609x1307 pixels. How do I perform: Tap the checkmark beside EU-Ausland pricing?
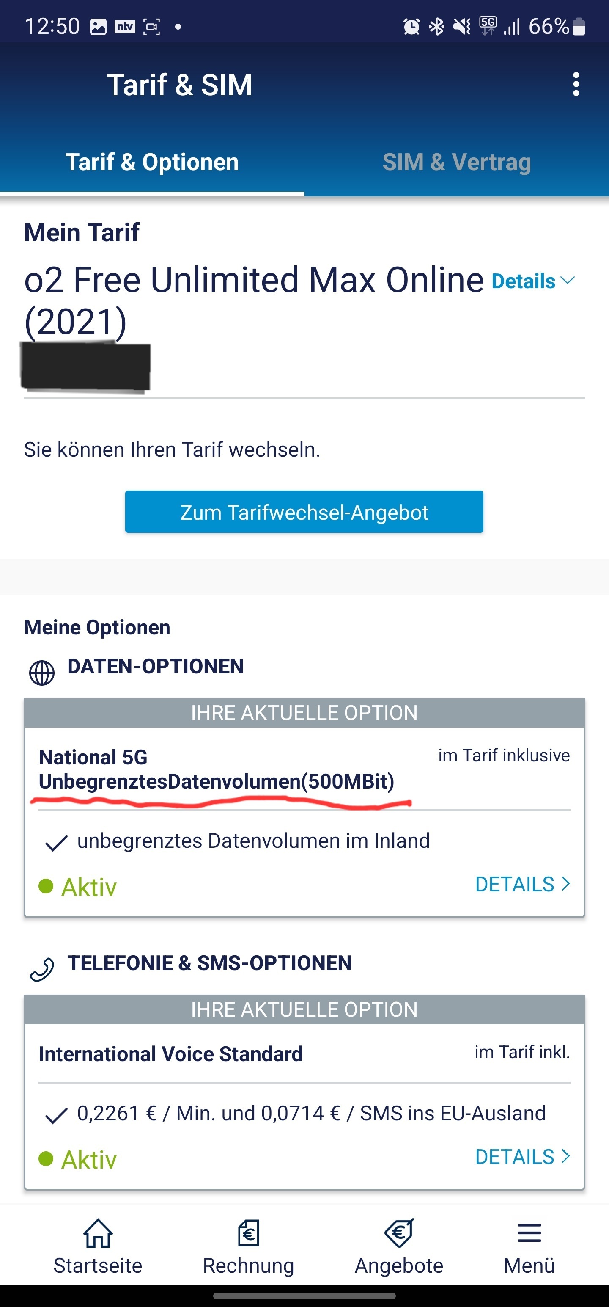pyautogui.click(x=56, y=1115)
